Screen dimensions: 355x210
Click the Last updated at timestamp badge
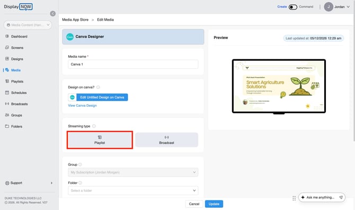click(x=313, y=38)
